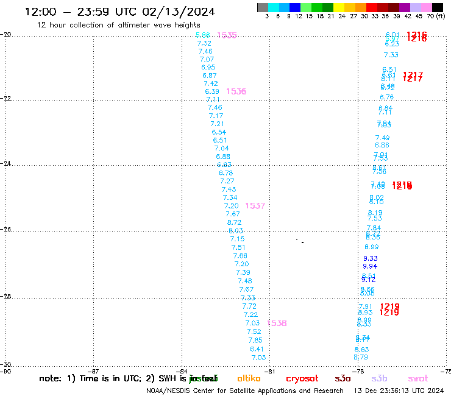Click the NOAA/NESDIS footer credit text
The image size is (451, 396).
click(x=245, y=391)
